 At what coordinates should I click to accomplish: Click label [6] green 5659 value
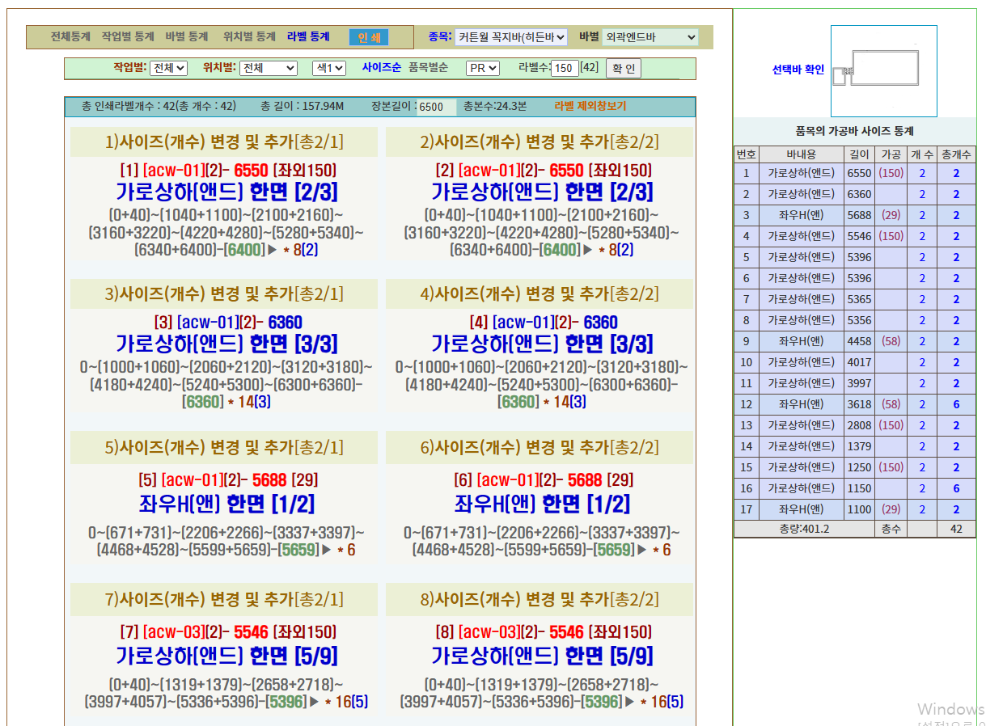(x=614, y=551)
